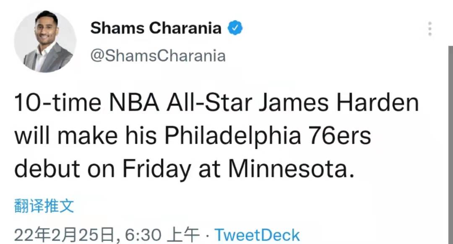The image size is (453, 244).
Task: Click the phrase 10-time in the tweet
Action: pos(58,103)
